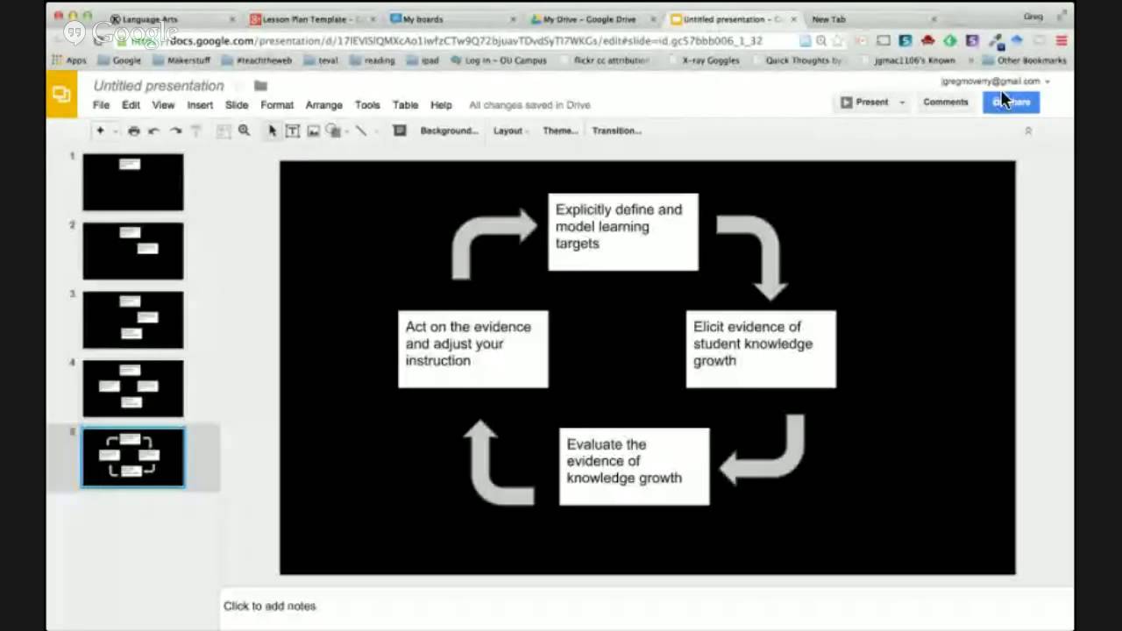The image size is (1122, 631).
Task: Click the blue Share button
Action: [x=1012, y=103]
